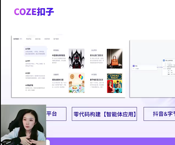Open the 代码开源 tab

[47, 39]
